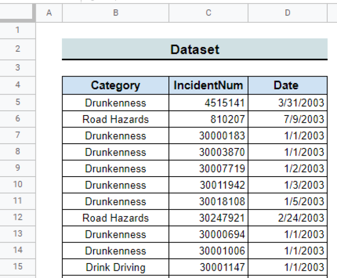This screenshot has height=278, width=337.
Task: Select column C header
Action: (x=208, y=13)
